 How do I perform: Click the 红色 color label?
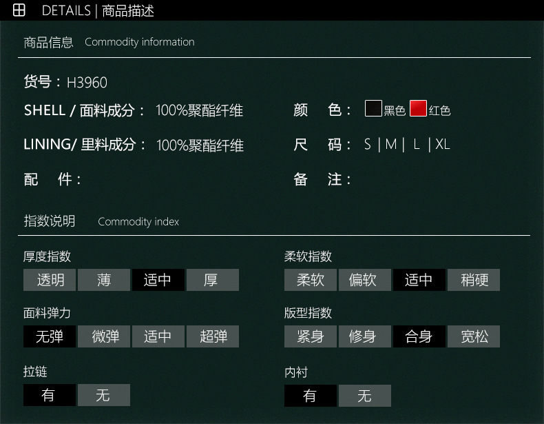click(439, 110)
